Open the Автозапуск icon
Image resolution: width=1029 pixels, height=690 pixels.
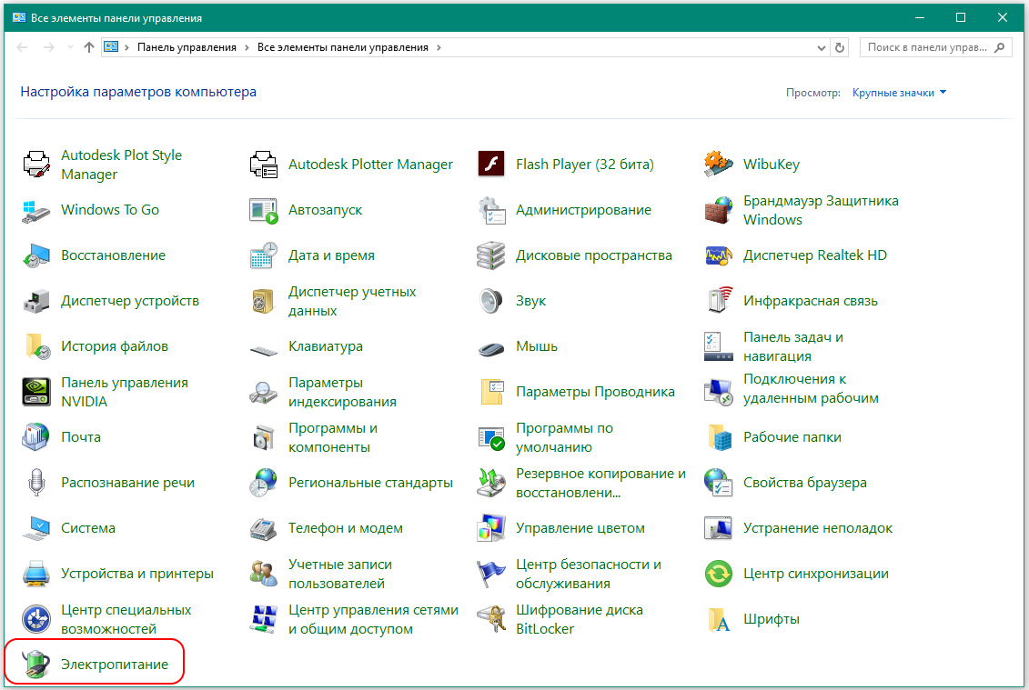[264, 210]
